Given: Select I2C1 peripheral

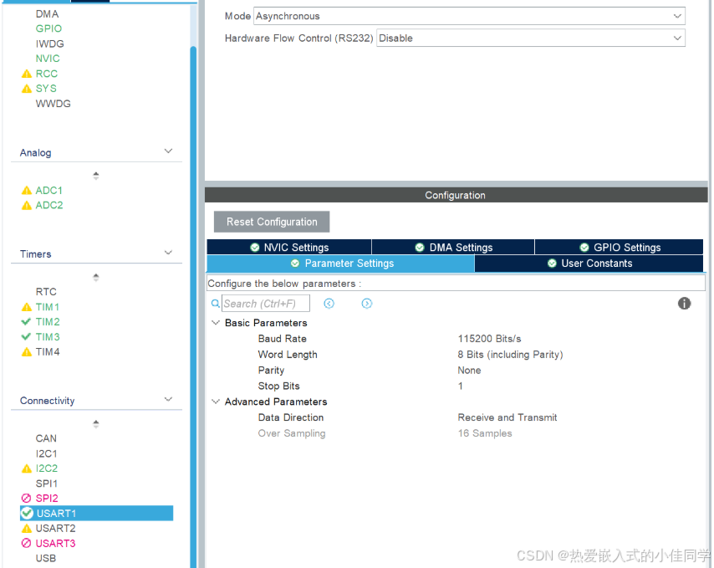Looking at the screenshot, I should click(x=47, y=453).
